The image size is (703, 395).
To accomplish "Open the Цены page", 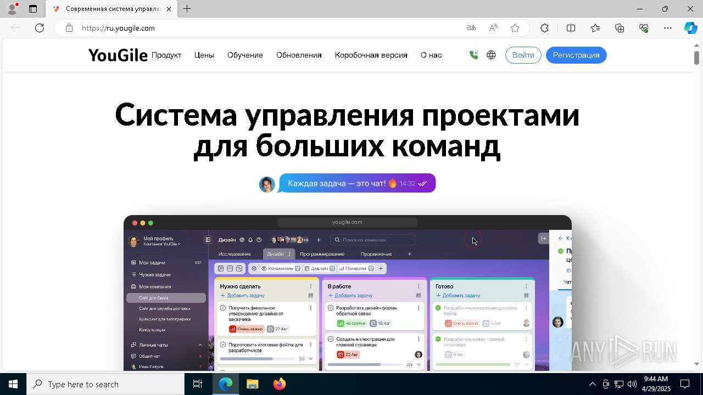I will point(204,55).
